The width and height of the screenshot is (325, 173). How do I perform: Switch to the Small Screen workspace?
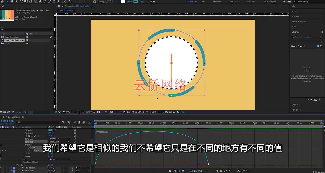pos(234,2)
